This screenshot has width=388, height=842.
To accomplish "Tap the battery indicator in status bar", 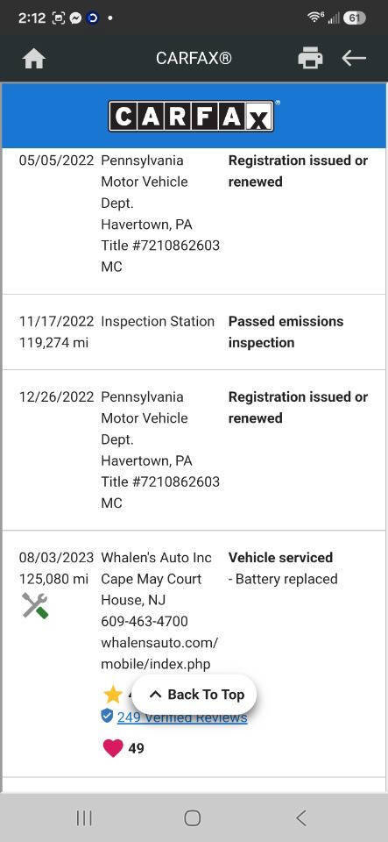I will 354,18.
